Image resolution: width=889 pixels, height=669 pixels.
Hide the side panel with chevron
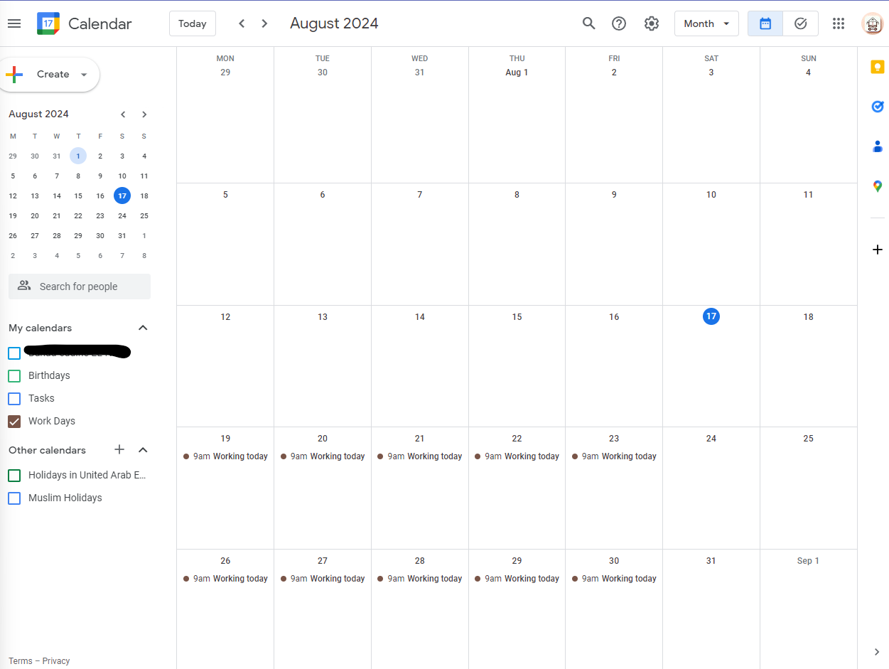(x=878, y=652)
